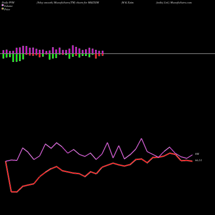
Task: Click the '66.51' price end label
Action: click(199, 160)
